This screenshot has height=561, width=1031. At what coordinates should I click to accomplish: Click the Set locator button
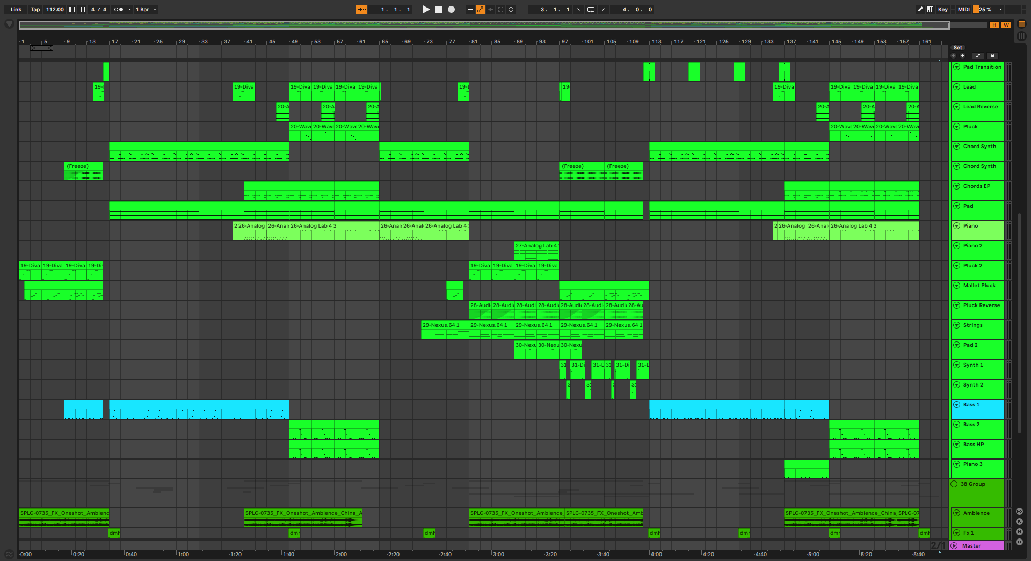tap(957, 48)
